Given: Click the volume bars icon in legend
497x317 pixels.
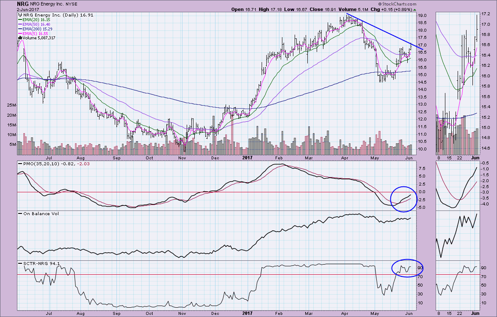Looking at the screenshot, I should pos(19,38).
